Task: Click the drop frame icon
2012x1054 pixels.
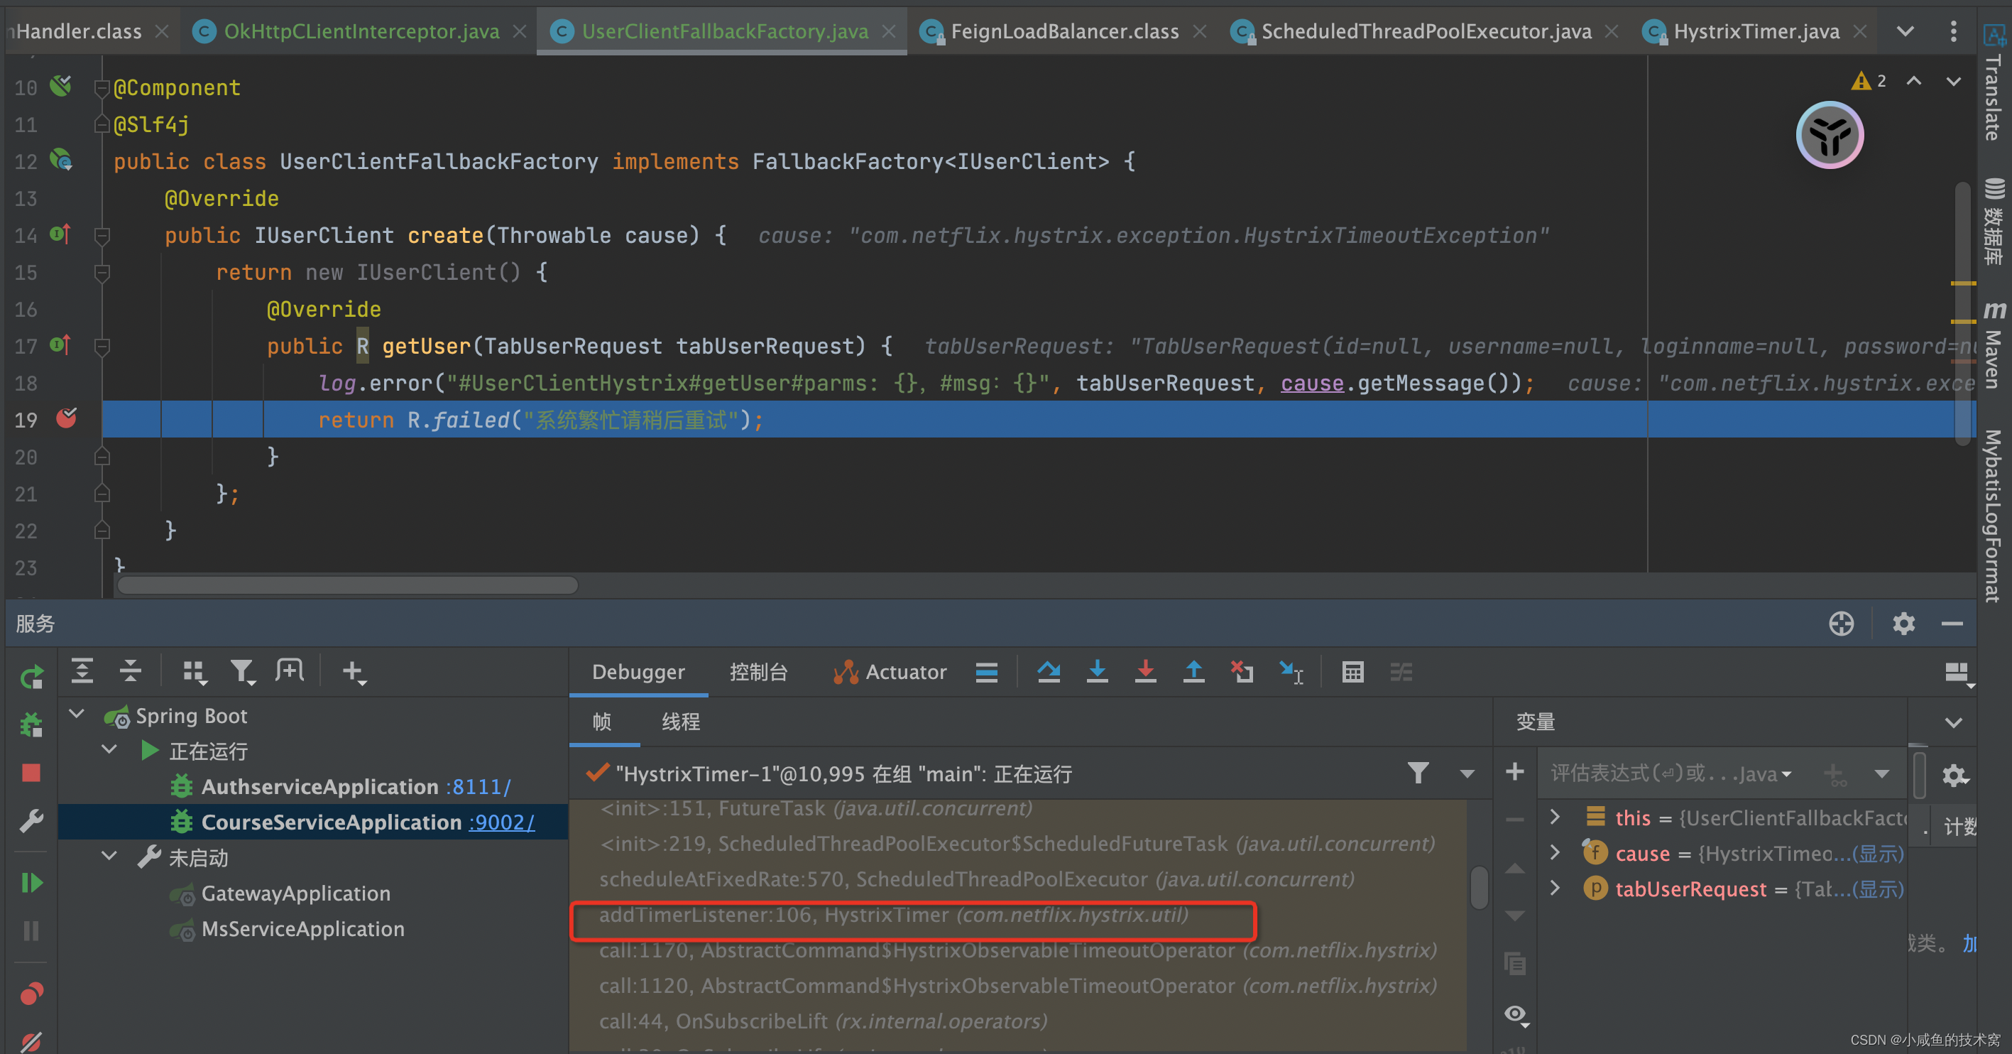Action: click(x=1242, y=672)
